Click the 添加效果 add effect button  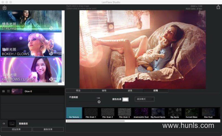coord(16,129)
